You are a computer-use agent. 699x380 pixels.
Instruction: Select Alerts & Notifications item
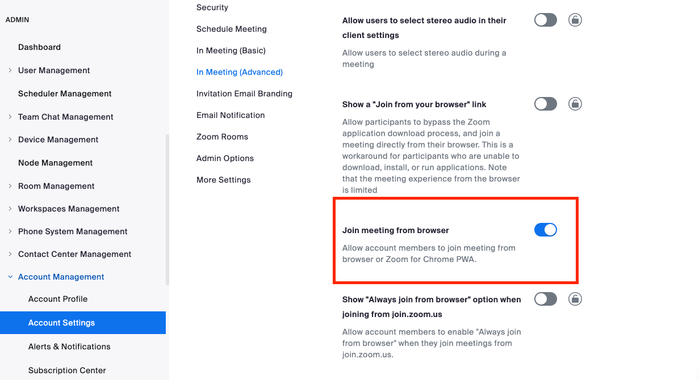coord(69,347)
